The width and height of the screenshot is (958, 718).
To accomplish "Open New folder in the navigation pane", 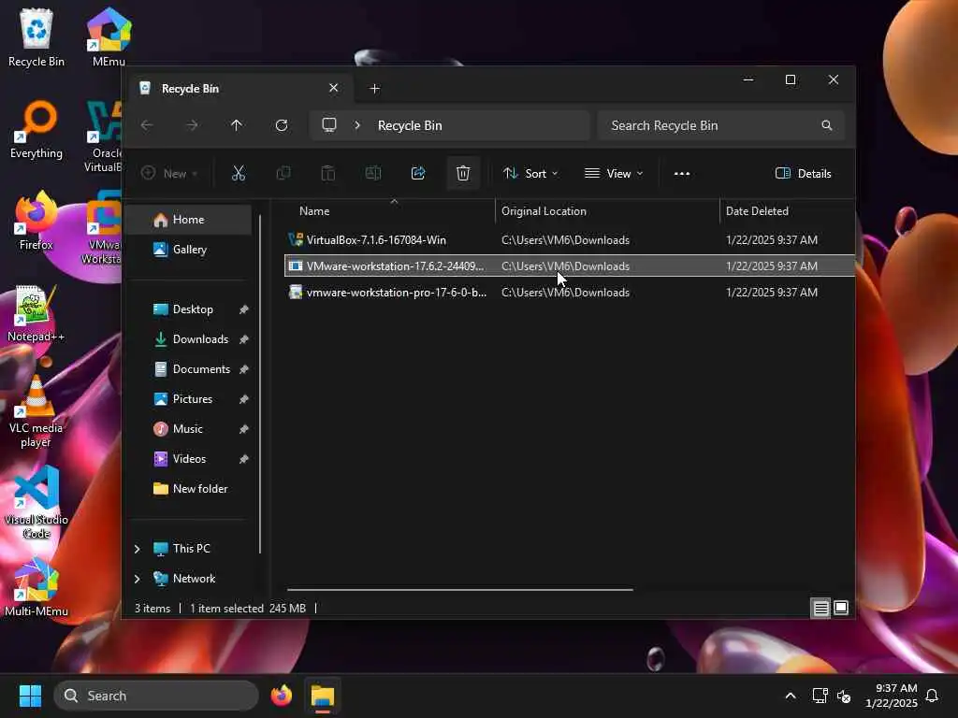I will click(190, 489).
